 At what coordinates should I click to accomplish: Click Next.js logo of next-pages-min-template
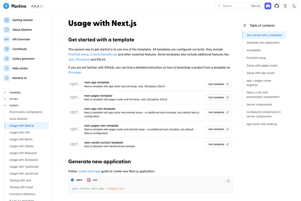[74, 129]
